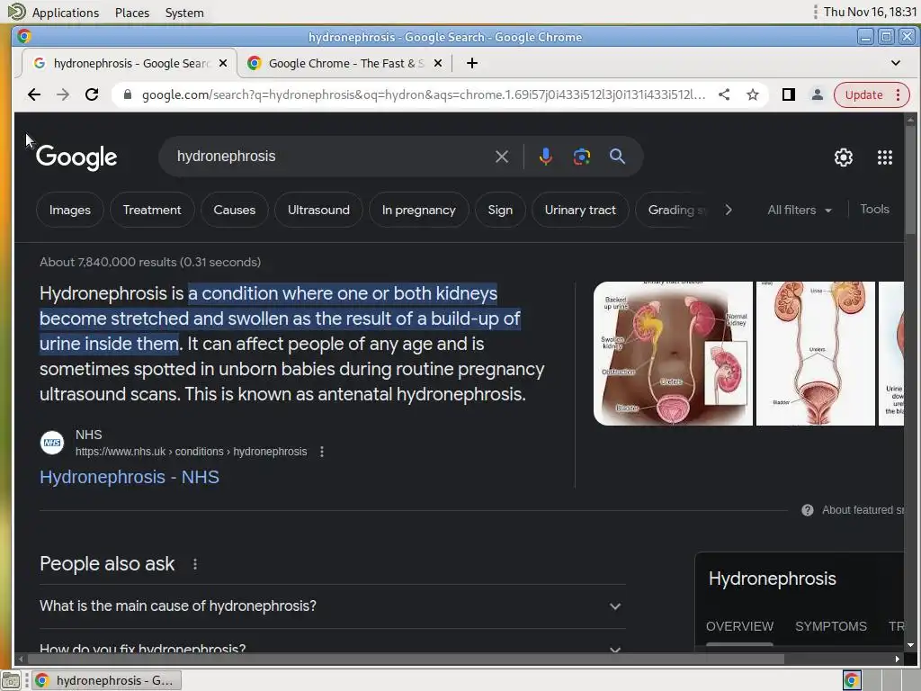Select the Urinary tract filter chip

tap(580, 210)
